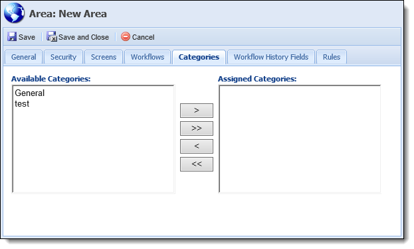Screen dimensions: 414x249
Task: Open the General tab
Action: tap(23, 57)
